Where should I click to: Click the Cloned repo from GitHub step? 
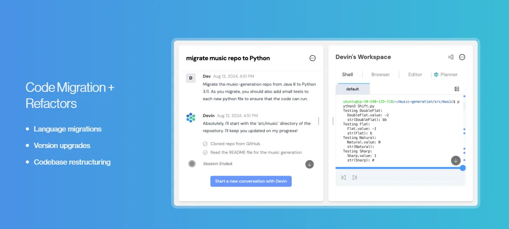click(x=236, y=144)
